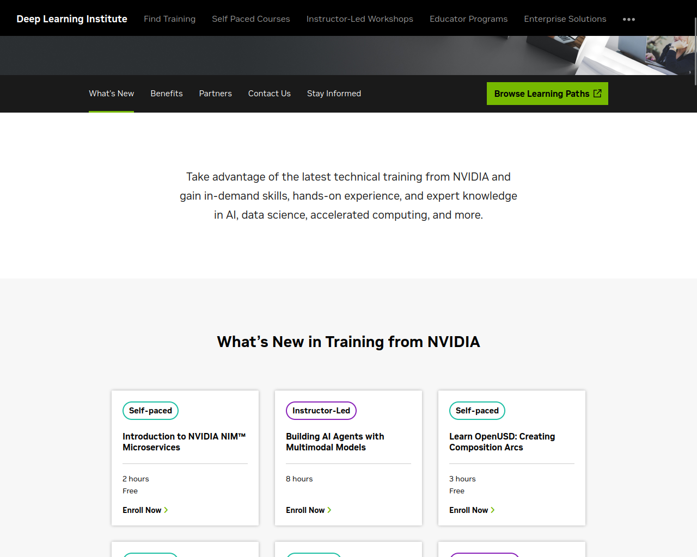Open Instructor-Led Workshops page
Screen dimensions: 697x557
pyautogui.click(x=360, y=19)
